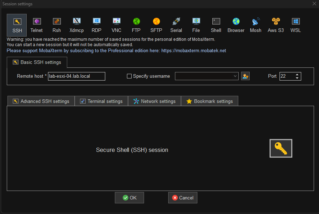
Task: Select the Aws S3 session type
Action: 275,25
